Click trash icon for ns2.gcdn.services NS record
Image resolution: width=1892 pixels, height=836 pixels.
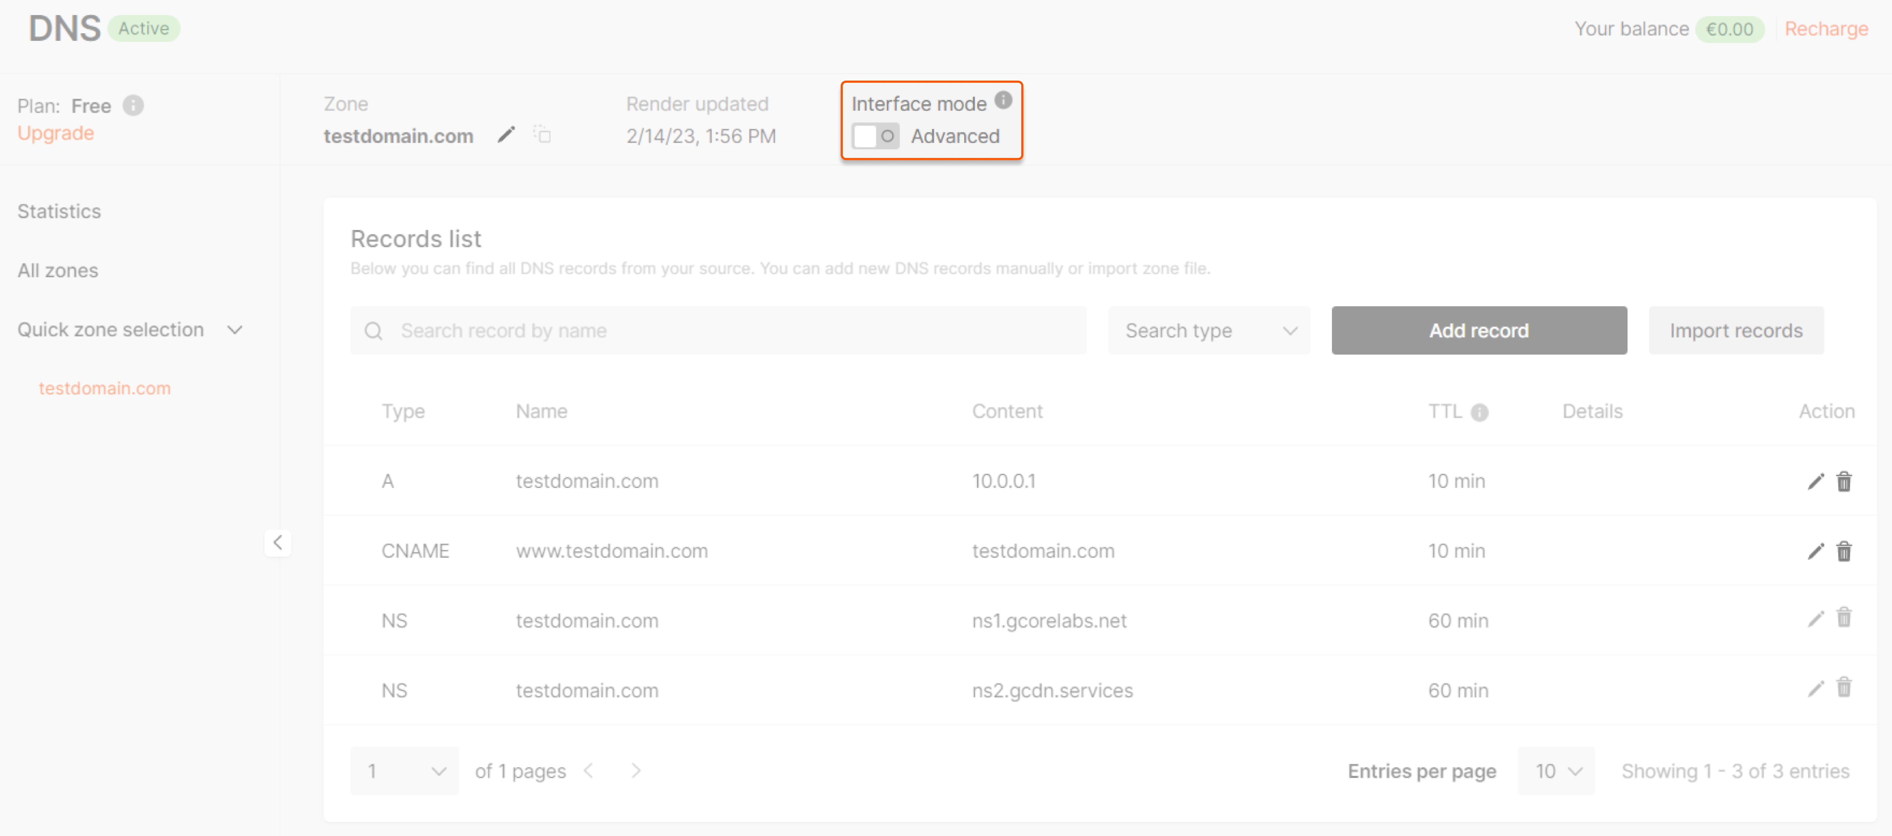click(x=1844, y=687)
